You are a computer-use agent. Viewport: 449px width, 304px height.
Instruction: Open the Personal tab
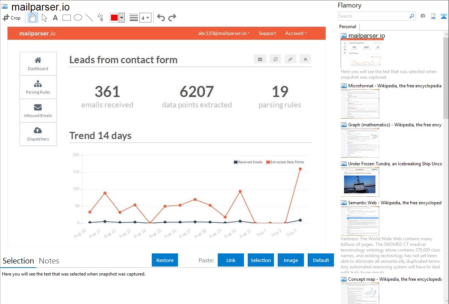point(348,27)
